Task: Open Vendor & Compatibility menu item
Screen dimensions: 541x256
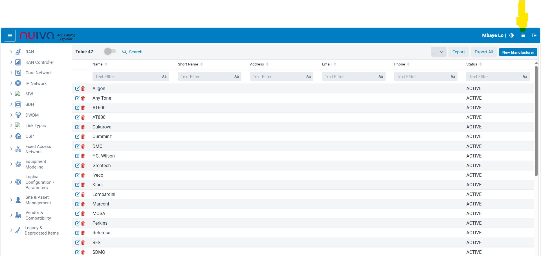Action: click(x=38, y=215)
